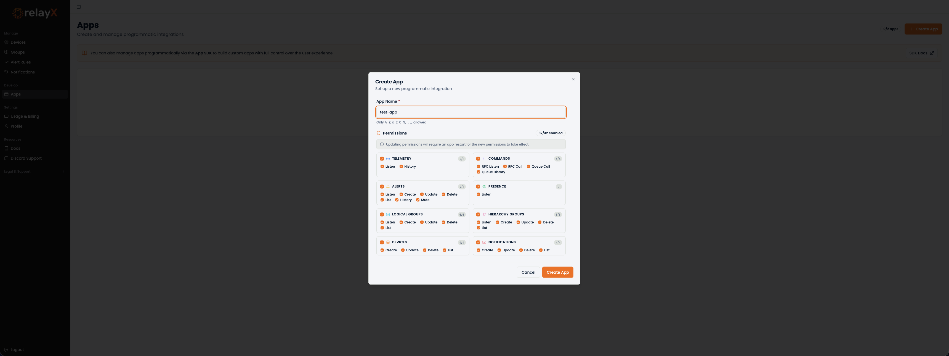
Task: Toggle all COMMANDS permissions checkbox
Action: pos(478,159)
